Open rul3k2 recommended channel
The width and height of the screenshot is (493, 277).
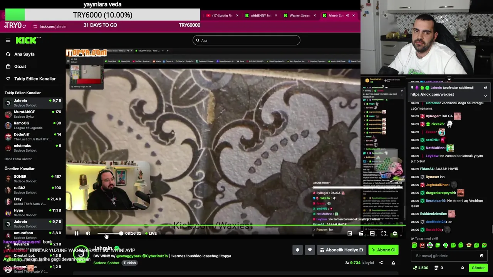pyautogui.click(x=32, y=190)
